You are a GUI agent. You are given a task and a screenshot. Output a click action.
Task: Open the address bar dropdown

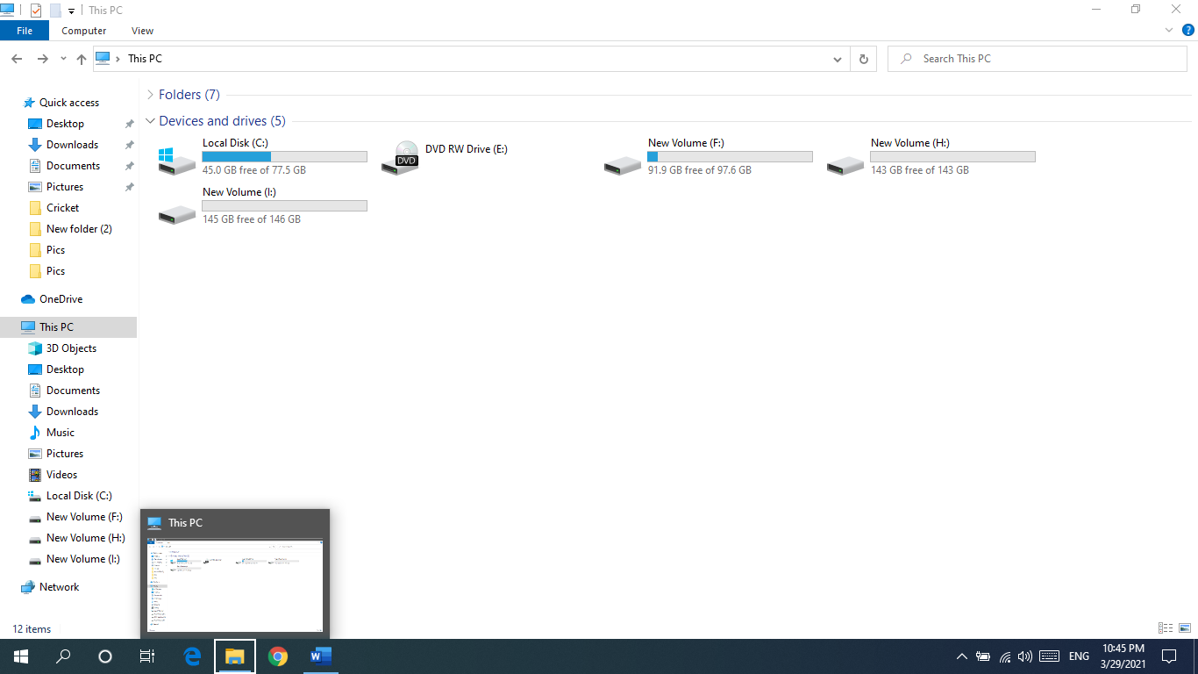pyautogui.click(x=837, y=58)
